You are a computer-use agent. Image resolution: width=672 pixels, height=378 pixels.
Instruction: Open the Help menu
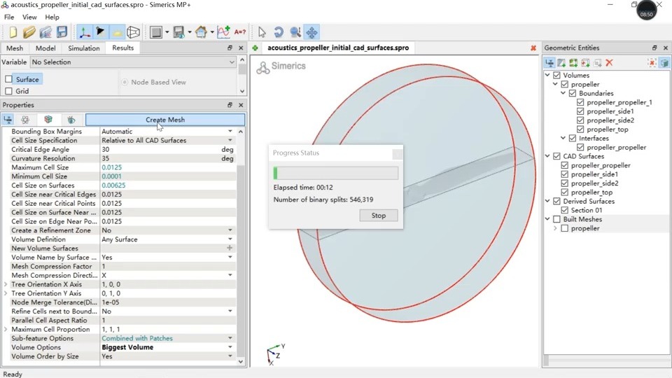[52, 17]
